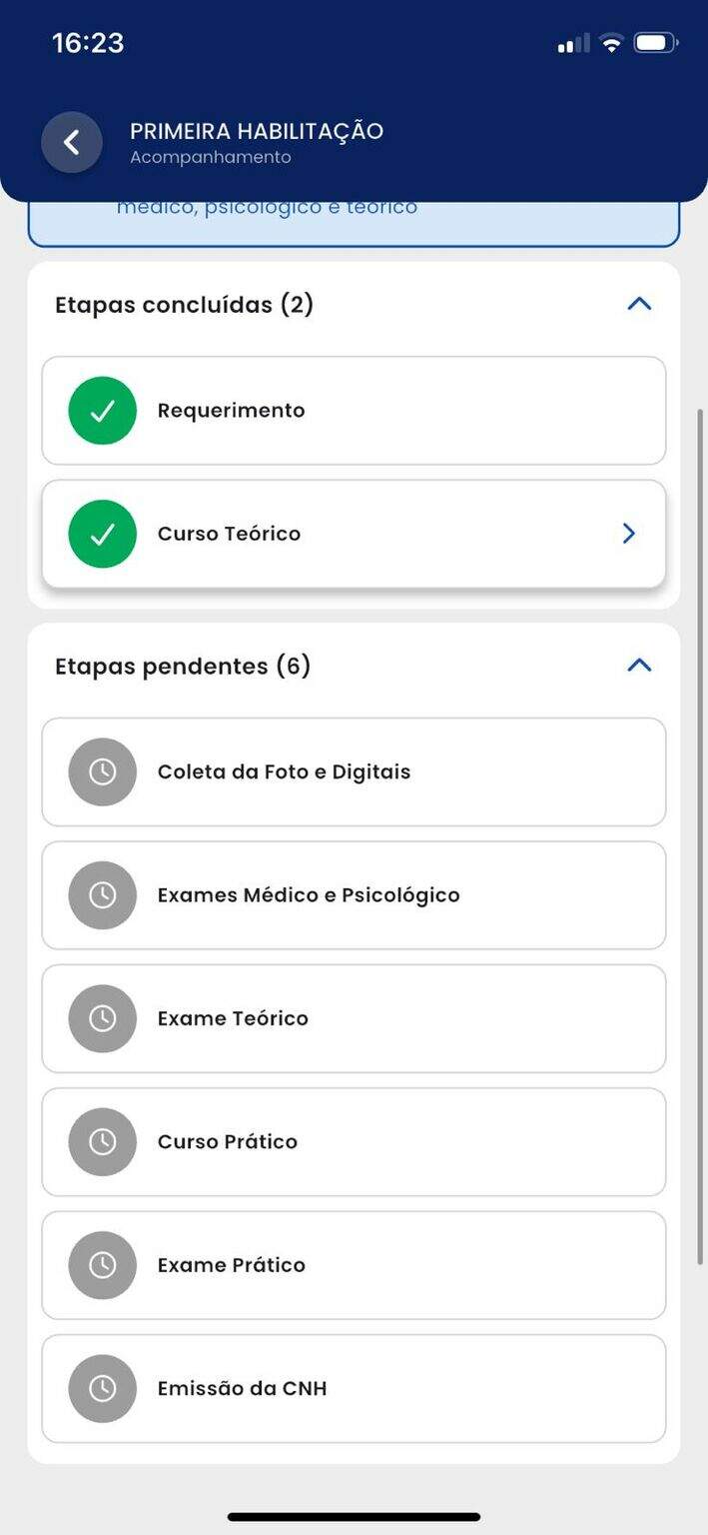Collapse the Etapas concluídas section chevron
708x1535 pixels.
pos(639,304)
